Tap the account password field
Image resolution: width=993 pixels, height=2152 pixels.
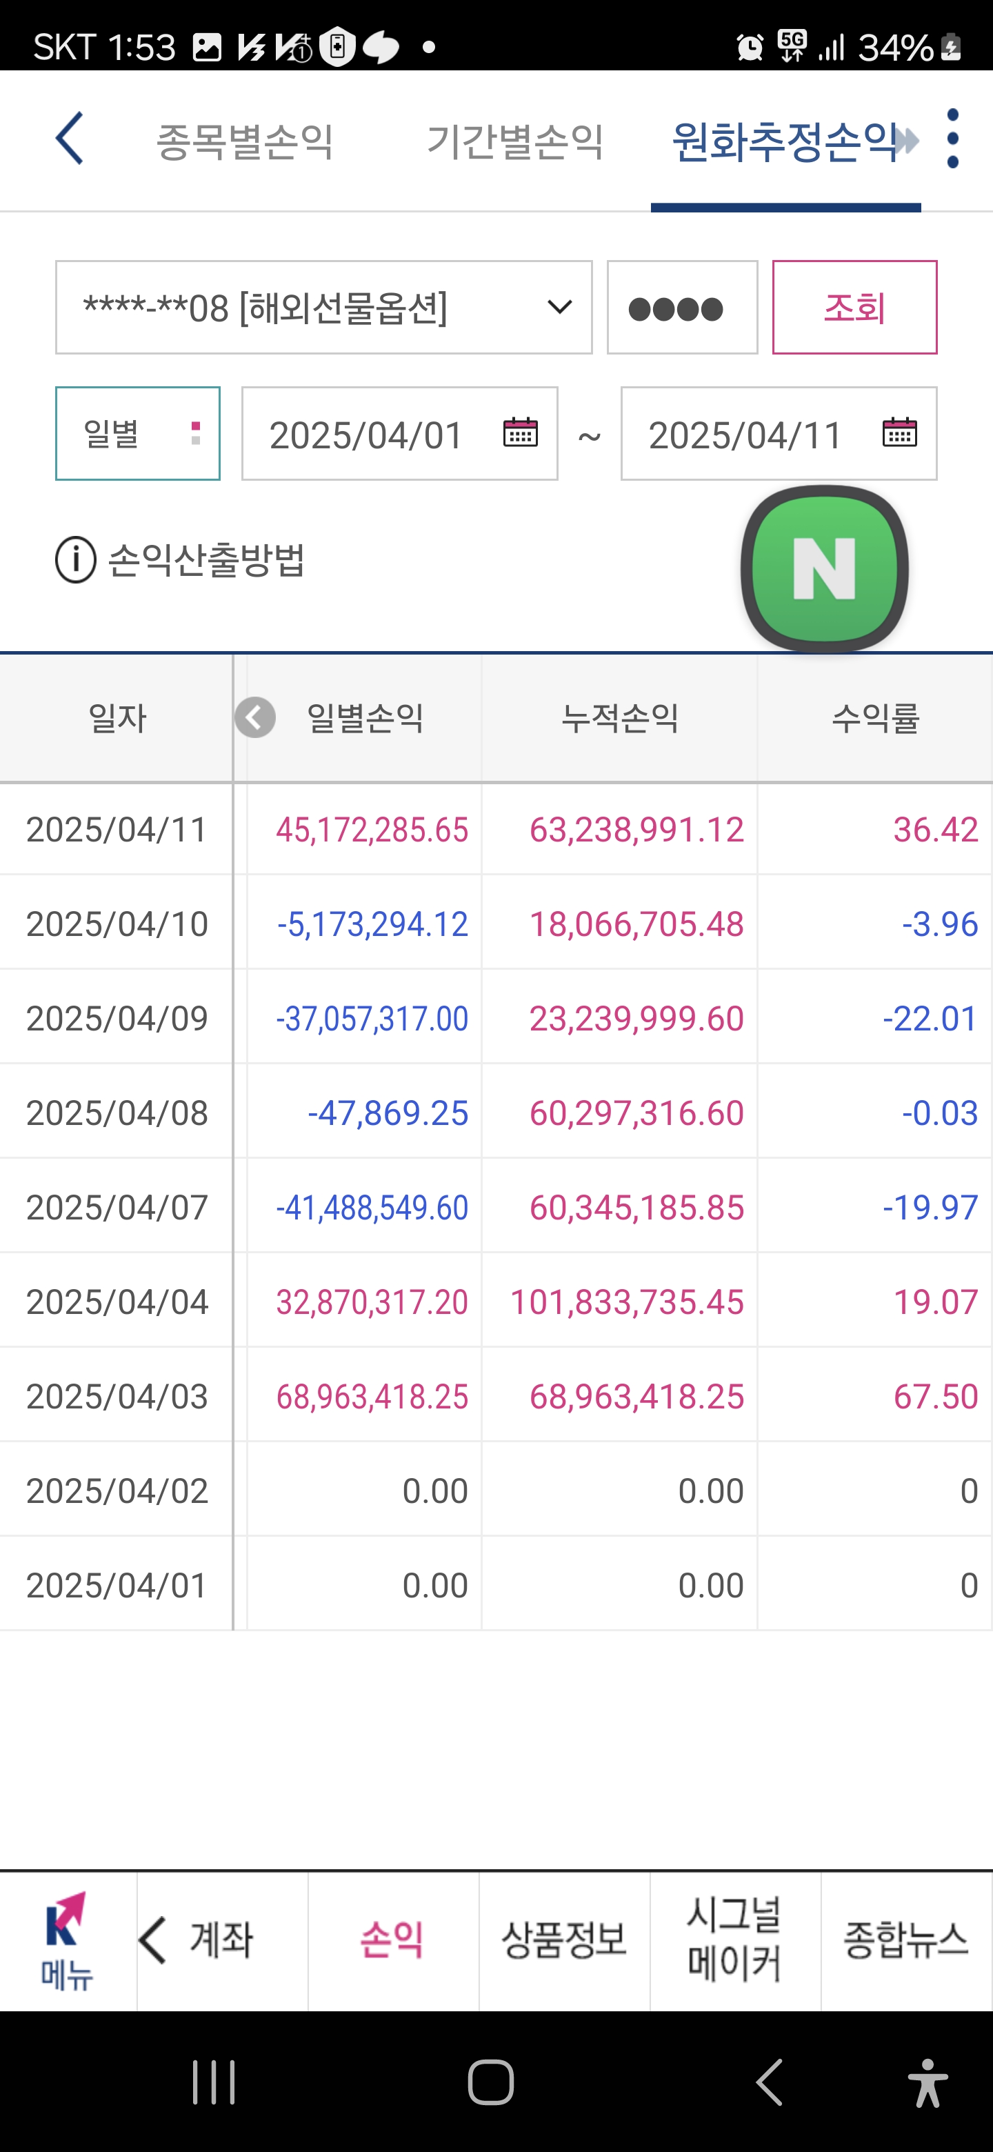pyautogui.click(x=682, y=308)
